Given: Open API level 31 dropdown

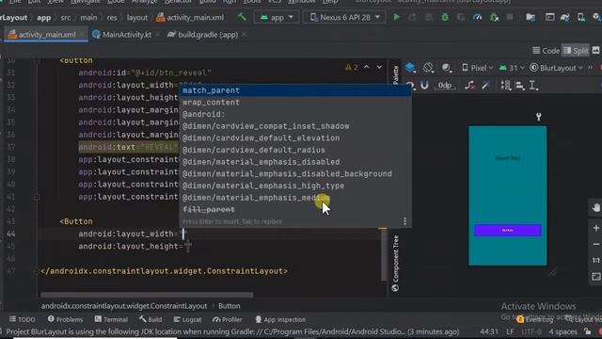Looking at the screenshot, I should point(512,68).
